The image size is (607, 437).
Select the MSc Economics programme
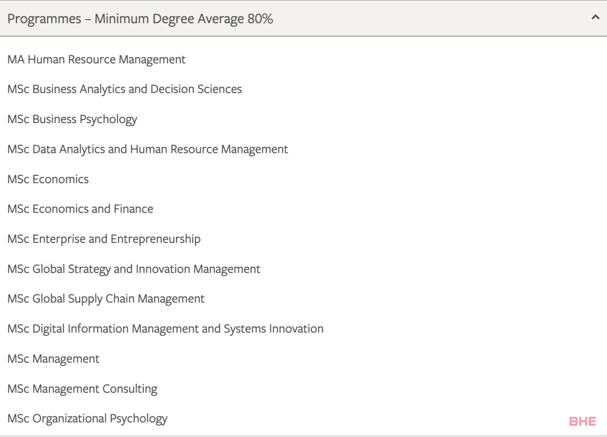[48, 179]
